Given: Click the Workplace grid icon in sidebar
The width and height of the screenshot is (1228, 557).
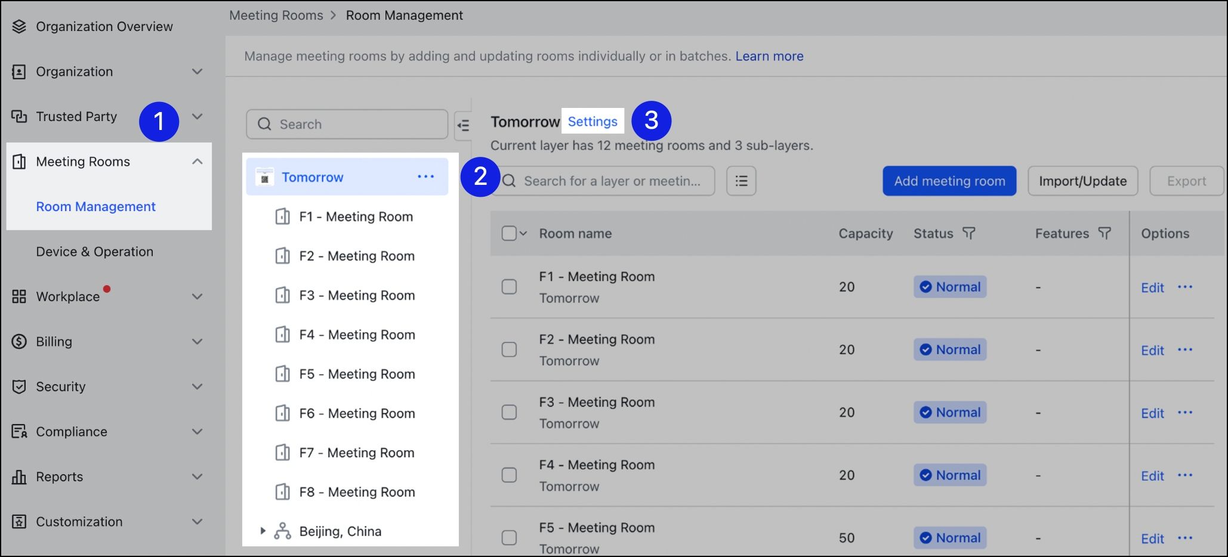Looking at the screenshot, I should 18,296.
